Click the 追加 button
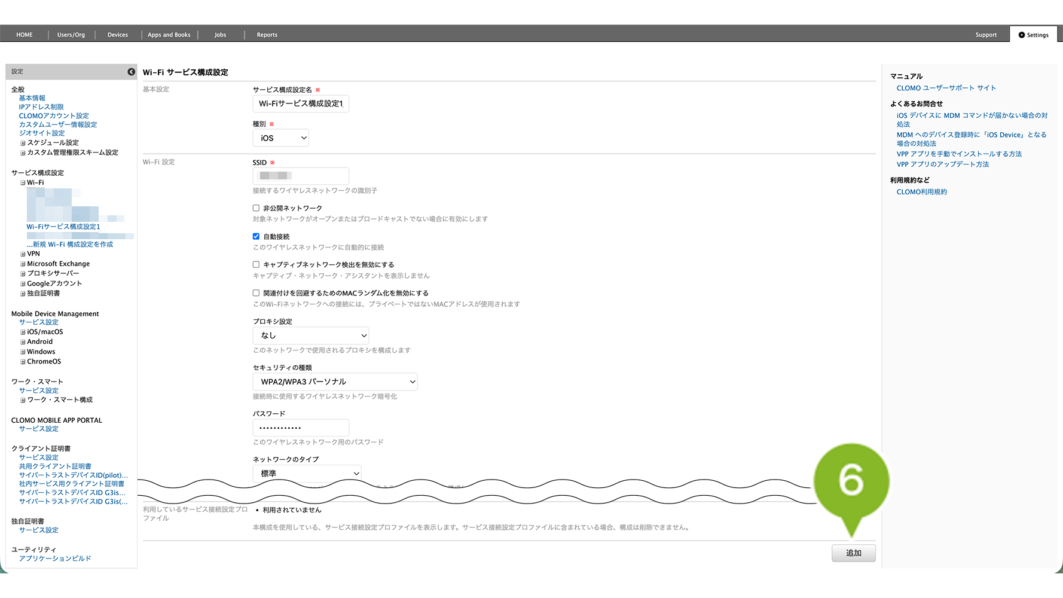1063x598 pixels. (x=853, y=553)
